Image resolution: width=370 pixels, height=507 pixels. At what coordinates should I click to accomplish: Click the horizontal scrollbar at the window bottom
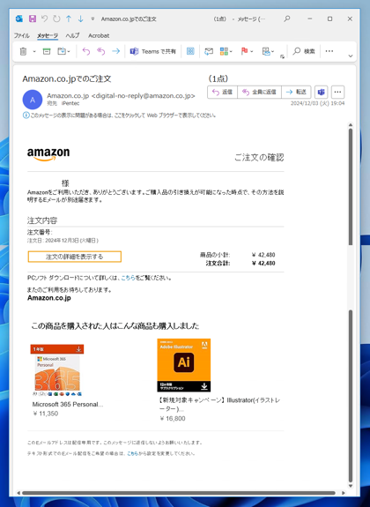coord(179,493)
